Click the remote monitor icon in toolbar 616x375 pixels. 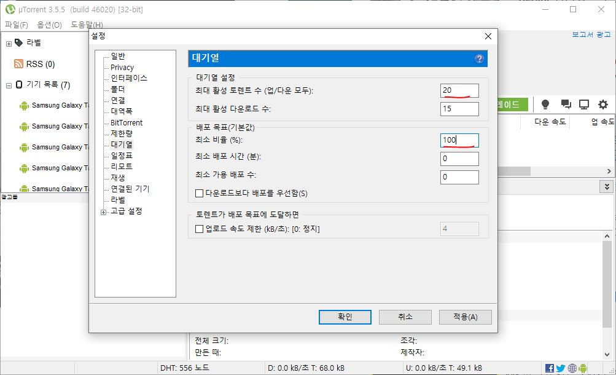[x=584, y=104]
